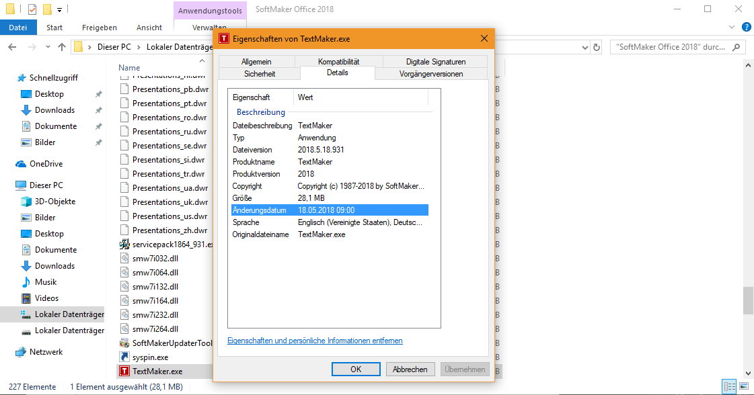Switch to the Start ribbon tab
Viewport: 754px width, 395px height.
coord(54,28)
